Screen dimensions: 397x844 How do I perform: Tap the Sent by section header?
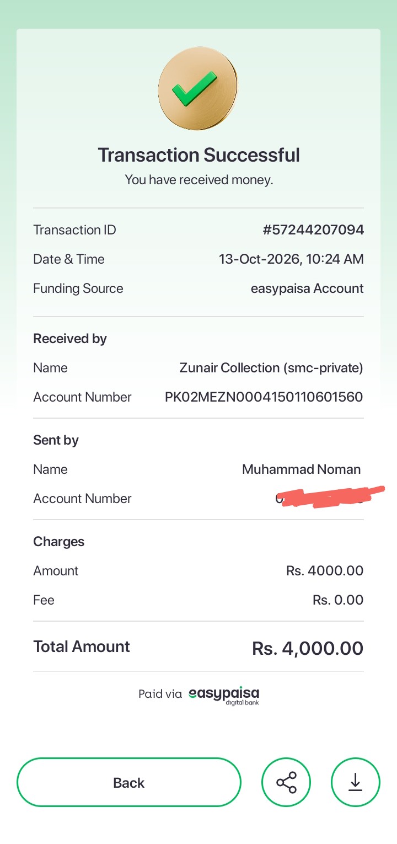56,440
